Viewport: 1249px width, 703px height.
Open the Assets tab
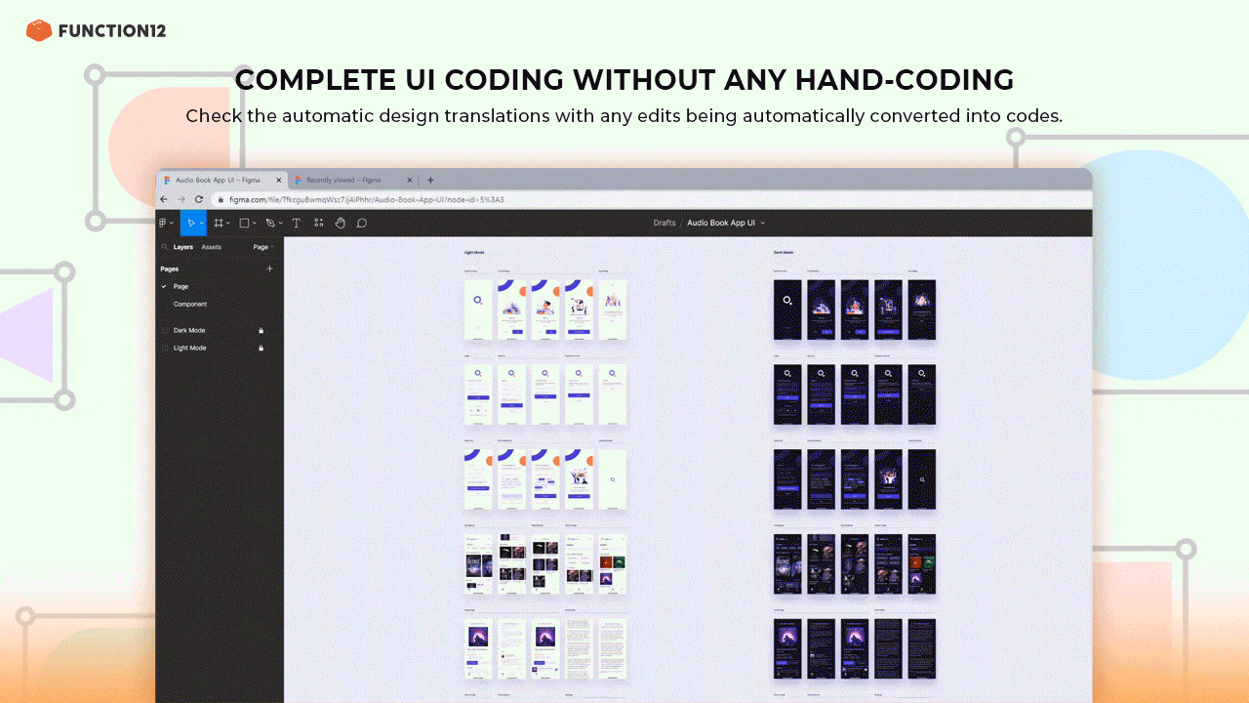click(x=211, y=247)
